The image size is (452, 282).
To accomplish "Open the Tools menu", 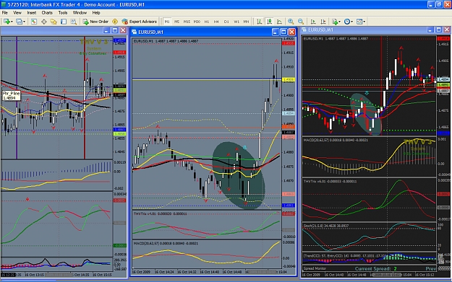I will pos(62,13).
